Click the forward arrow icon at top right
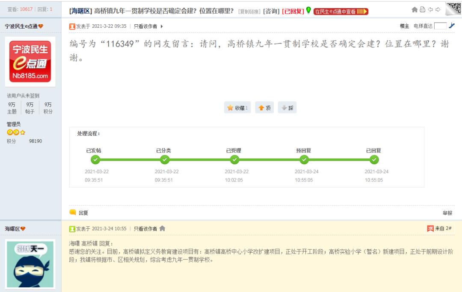Image resolution: width=462 pixels, height=292 pixels. (438, 9)
